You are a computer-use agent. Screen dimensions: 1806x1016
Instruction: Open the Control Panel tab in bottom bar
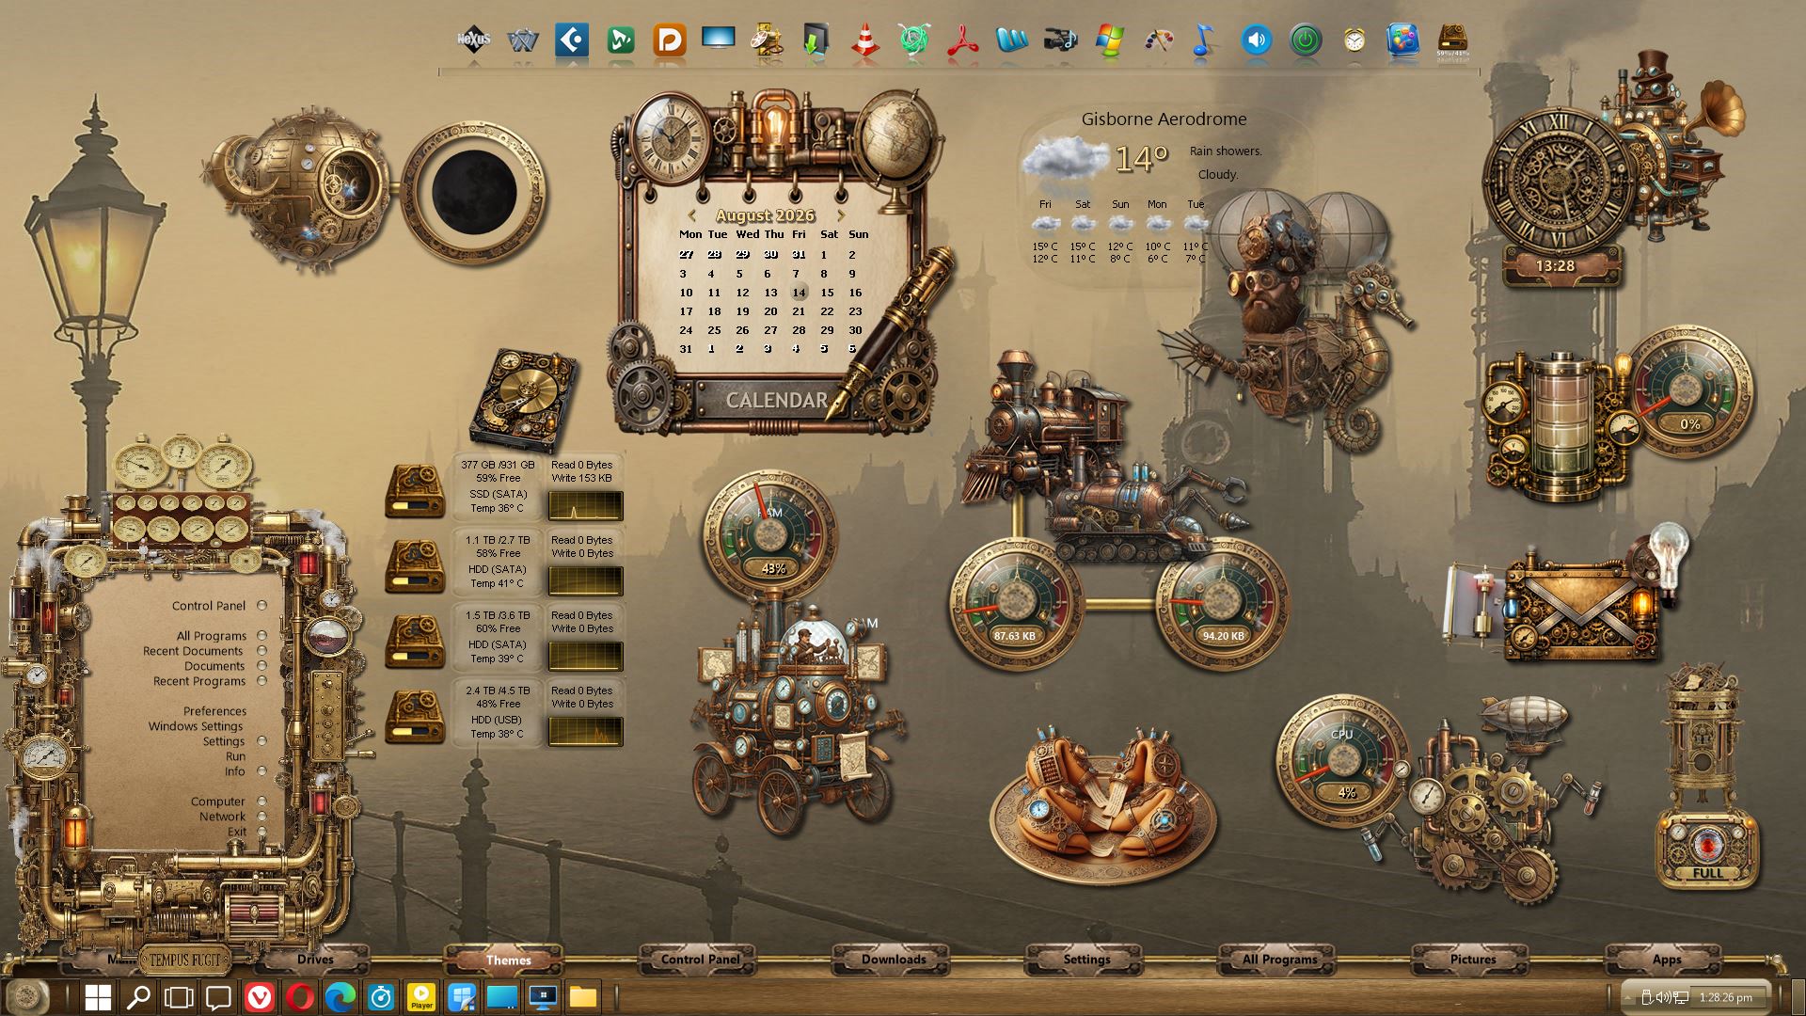point(700,960)
